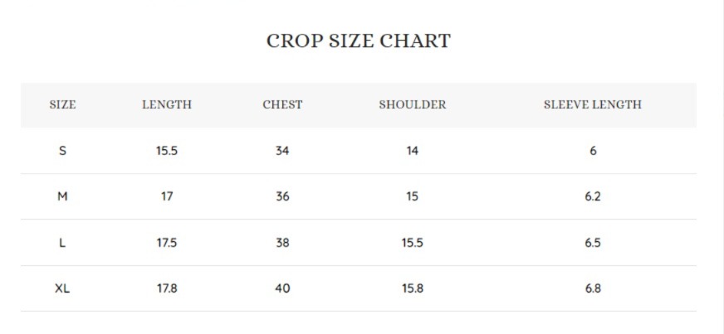
Task: Click the SLEEVE LENGTH column header
Action: pyautogui.click(x=592, y=105)
